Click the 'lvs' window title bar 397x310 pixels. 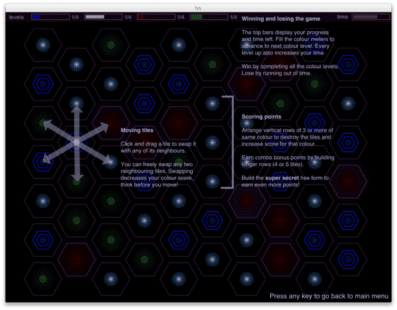click(x=199, y=5)
